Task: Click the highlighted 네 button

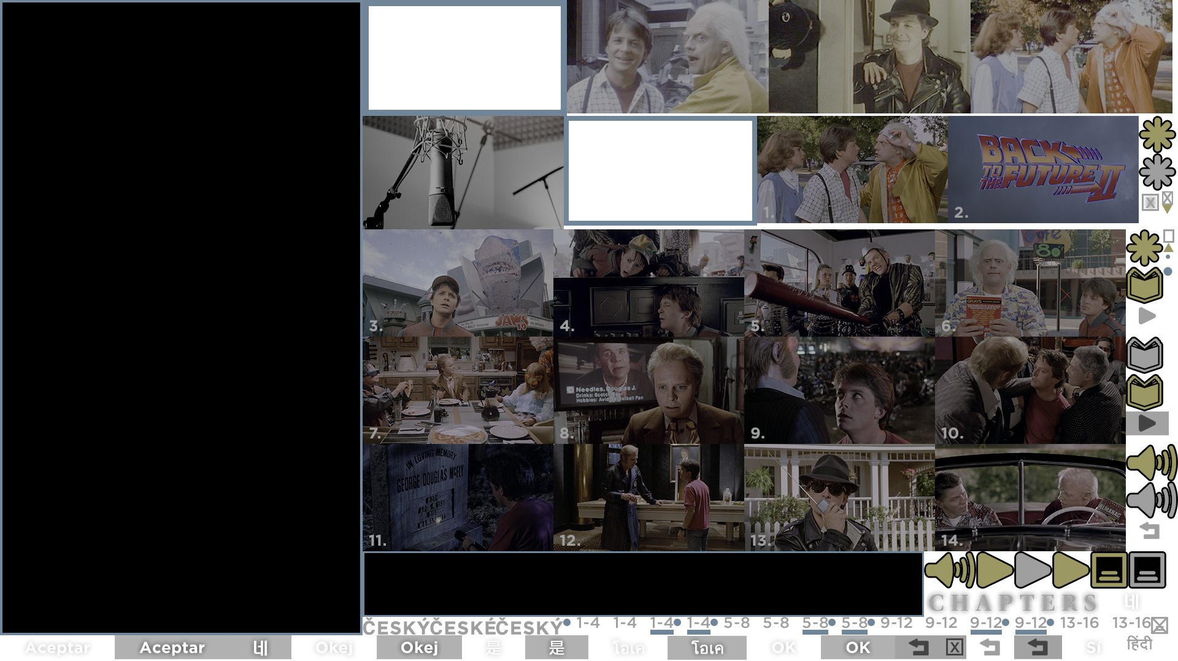Action: (x=260, y=648)
